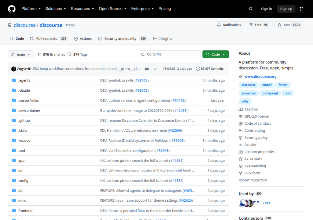Viewport: 313px width, 220px height.
Task: Select the postgresql topic tag
Action: pos(270,93)
